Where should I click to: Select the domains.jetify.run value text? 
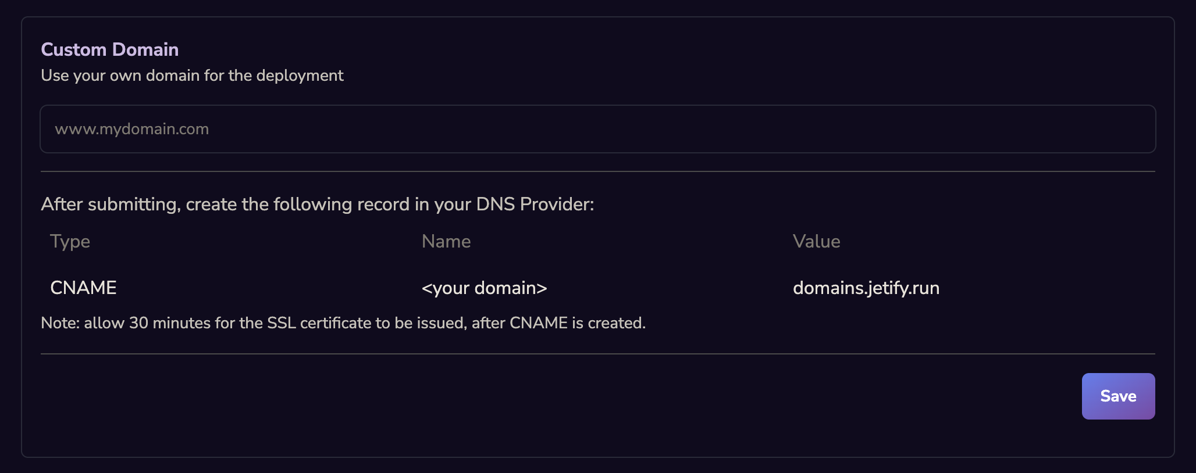click(866, 288)
